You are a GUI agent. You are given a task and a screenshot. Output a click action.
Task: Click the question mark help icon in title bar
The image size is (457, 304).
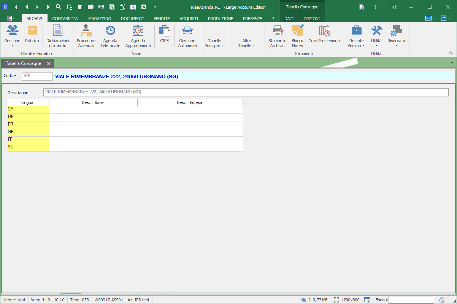click(375, 7)
